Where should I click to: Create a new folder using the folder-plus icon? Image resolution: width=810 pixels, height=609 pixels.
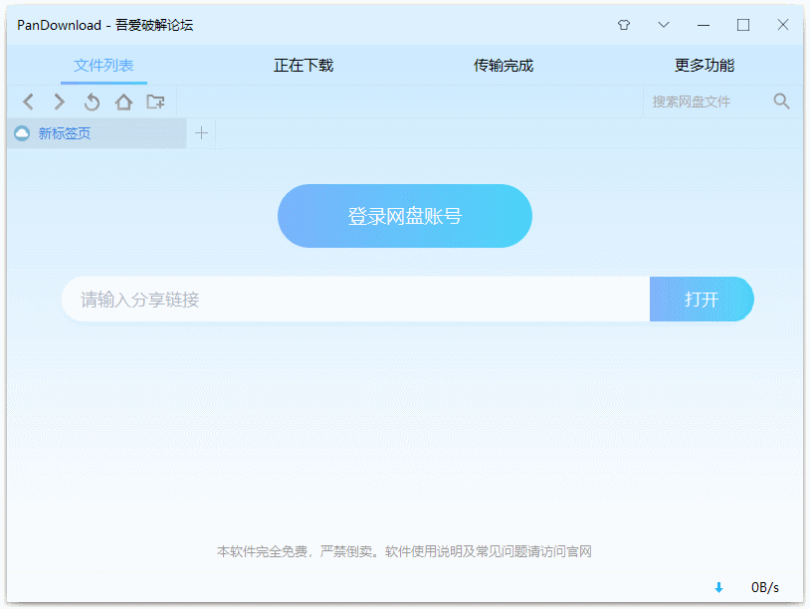(x=155, y=101)
